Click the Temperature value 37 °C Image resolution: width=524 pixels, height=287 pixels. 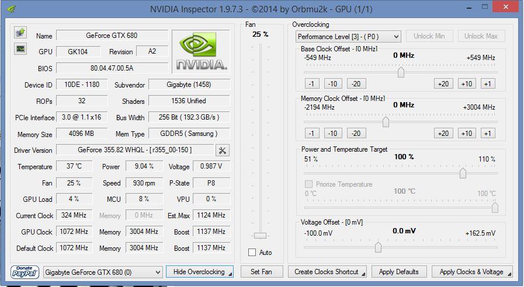74,166
